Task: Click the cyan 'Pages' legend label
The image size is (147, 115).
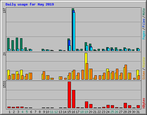Action: click(x=144, y=35)
